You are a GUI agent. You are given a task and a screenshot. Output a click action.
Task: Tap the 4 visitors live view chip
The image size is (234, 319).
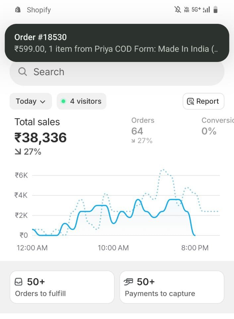pos(82,101)
